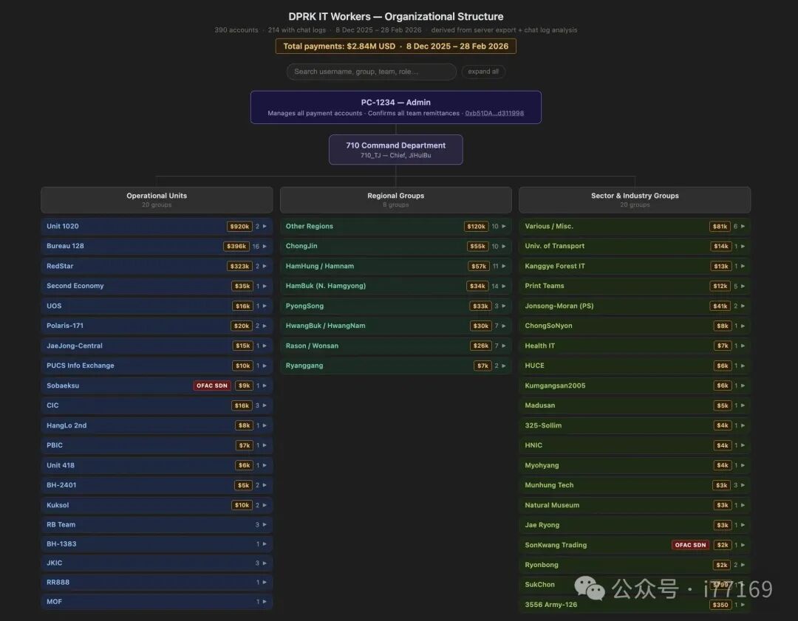Select the HwangBuk / HwangNam row
The width and height of the screenshot is (798, 621).
click(396, 326)
